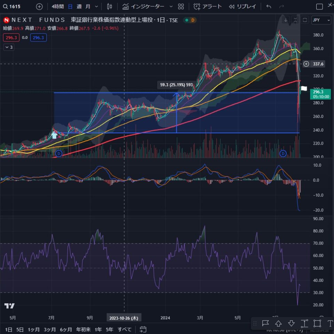Click the white flag marker on chart

[x=304, y=88]
